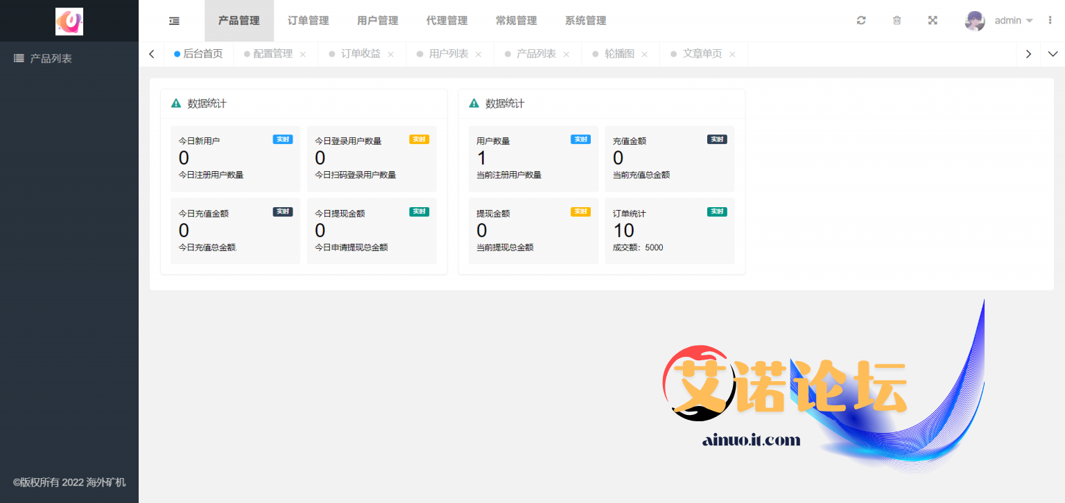
Task: Open the 订单管理 top menu
Action: tap(309, 21)
